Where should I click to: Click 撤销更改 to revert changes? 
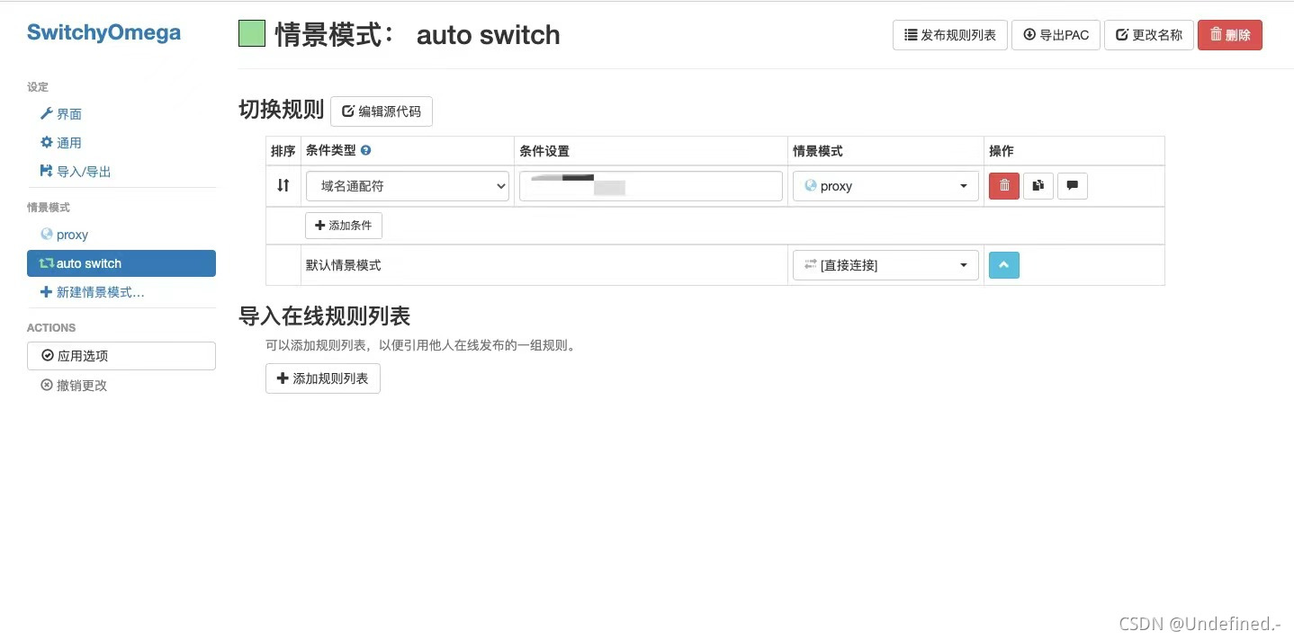(x=74, y=386)
